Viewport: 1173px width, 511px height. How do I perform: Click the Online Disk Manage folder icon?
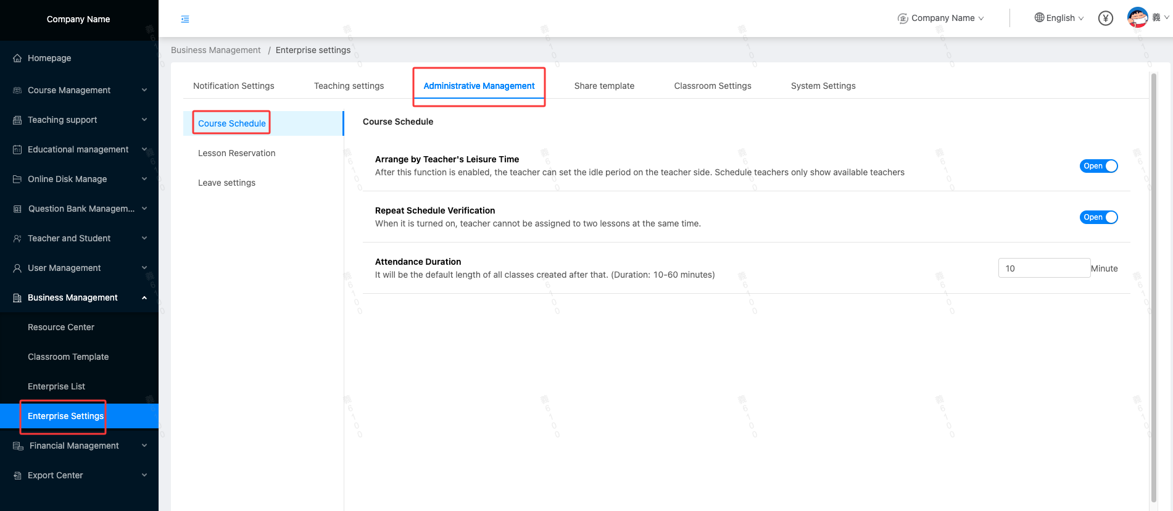(17, 179)
